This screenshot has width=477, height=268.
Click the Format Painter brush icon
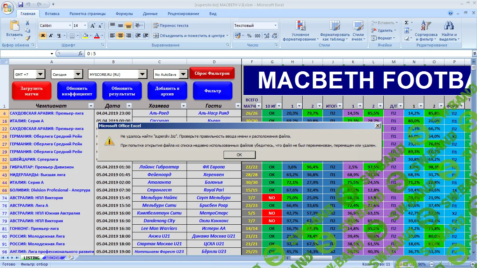(28, 38)
